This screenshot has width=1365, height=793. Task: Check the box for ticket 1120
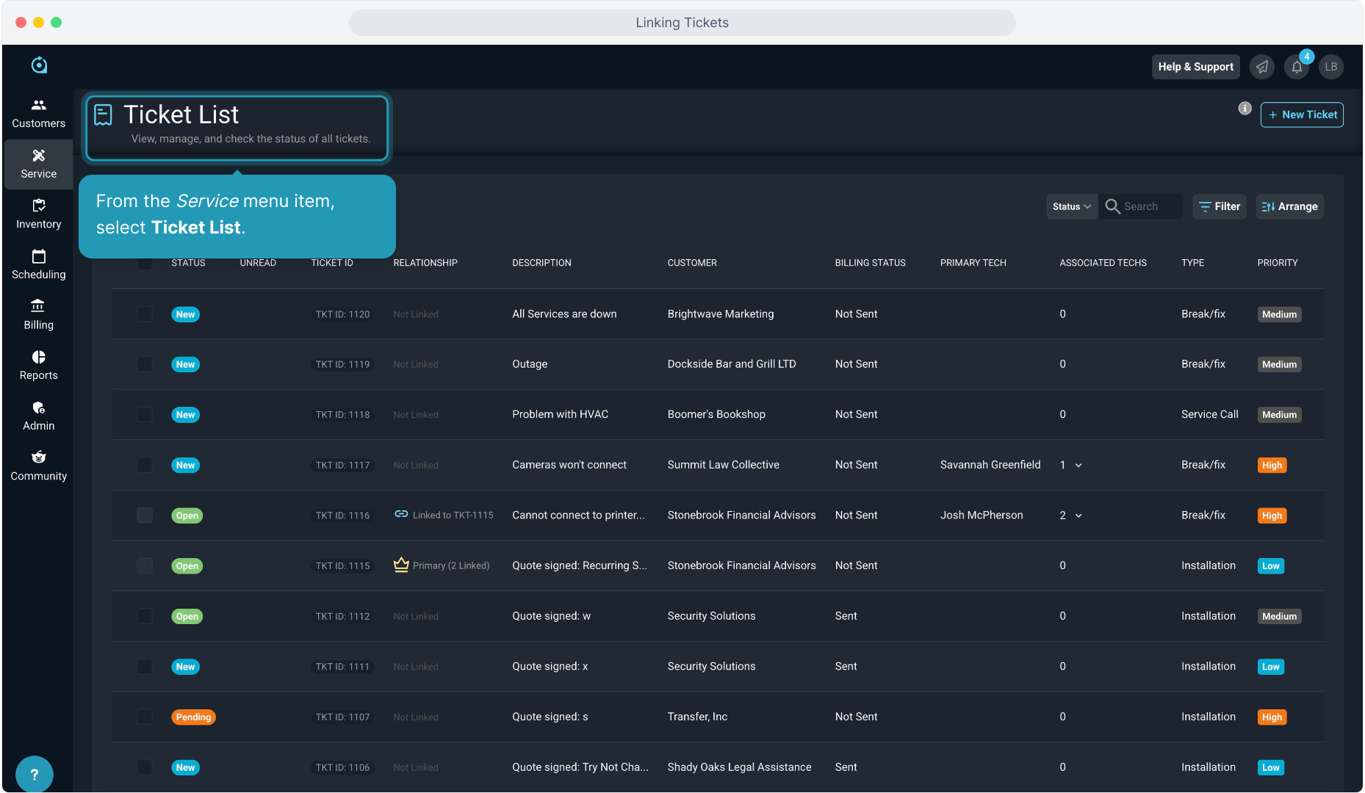tap(145, 314)
